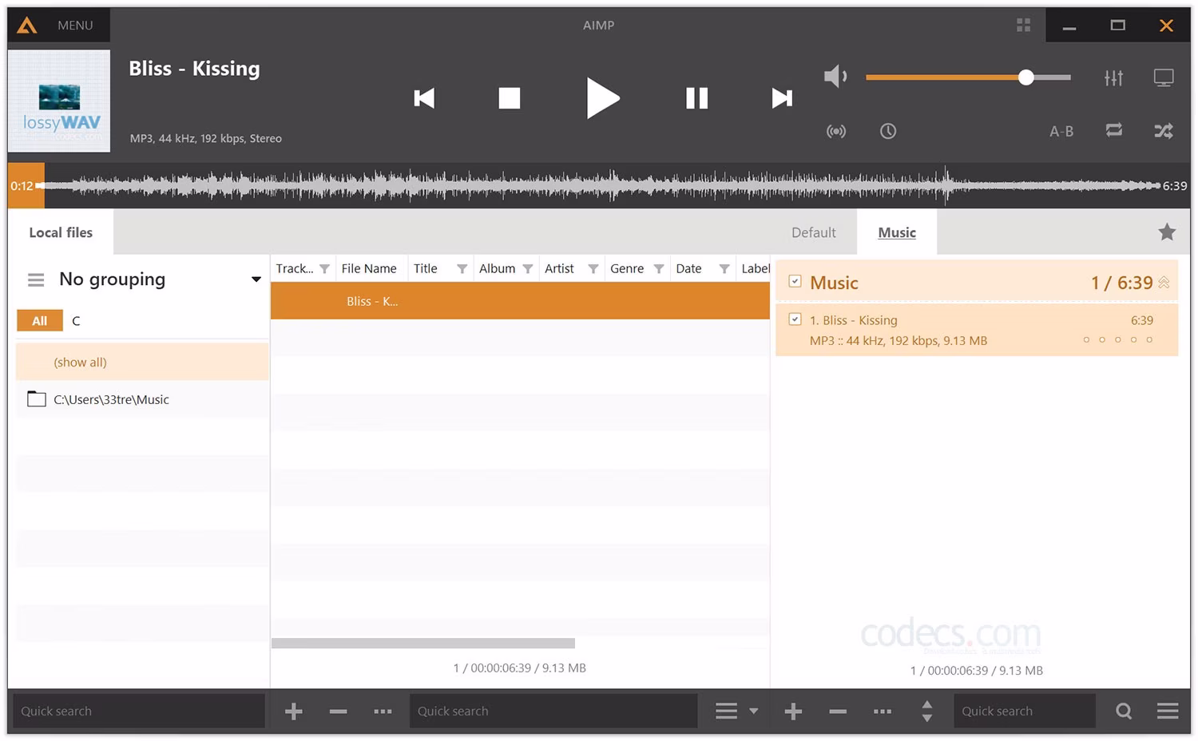Open the library view mode list icon
1198x741 pixels.
point(727,711)
